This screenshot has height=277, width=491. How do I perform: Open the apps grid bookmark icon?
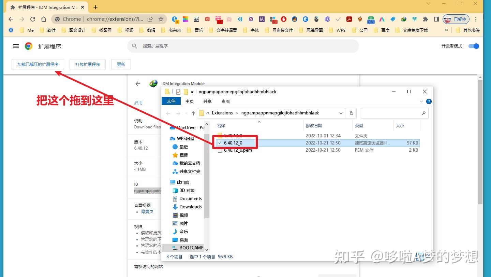(x=11, y=30)
